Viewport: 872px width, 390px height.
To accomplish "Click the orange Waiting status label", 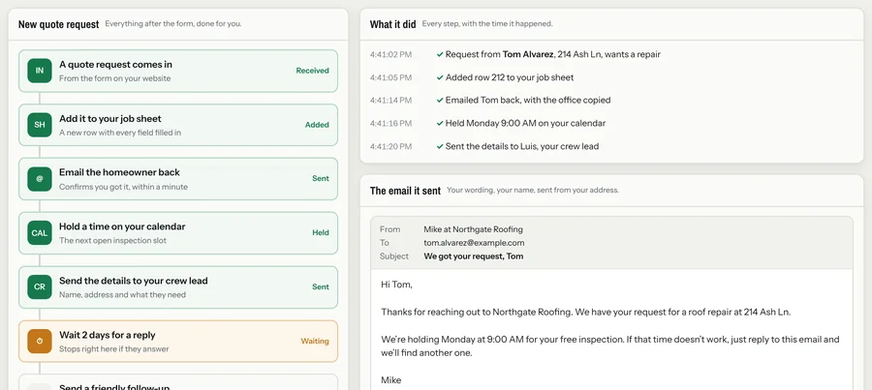I will pyautogui.click(x=315, y=341).
